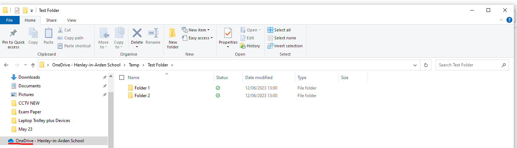Click the Properties checkmark icon

pyautogui.click(x=228, y=33)
